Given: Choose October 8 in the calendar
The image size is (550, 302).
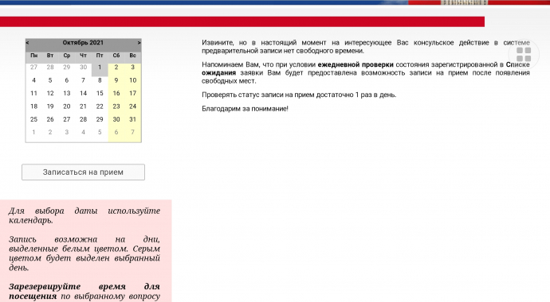Looking at the screenshot, I should [x=100, y=80].
